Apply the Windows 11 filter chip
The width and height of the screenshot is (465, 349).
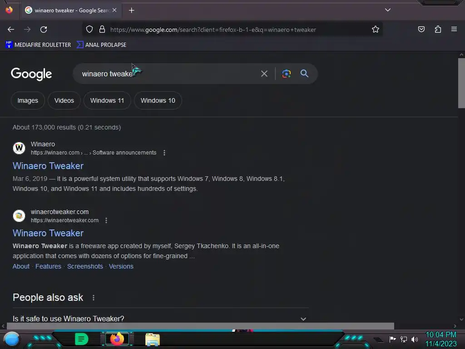pos(107,100)
